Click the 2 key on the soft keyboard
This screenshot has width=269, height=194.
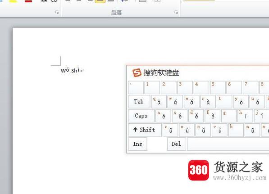169,87
